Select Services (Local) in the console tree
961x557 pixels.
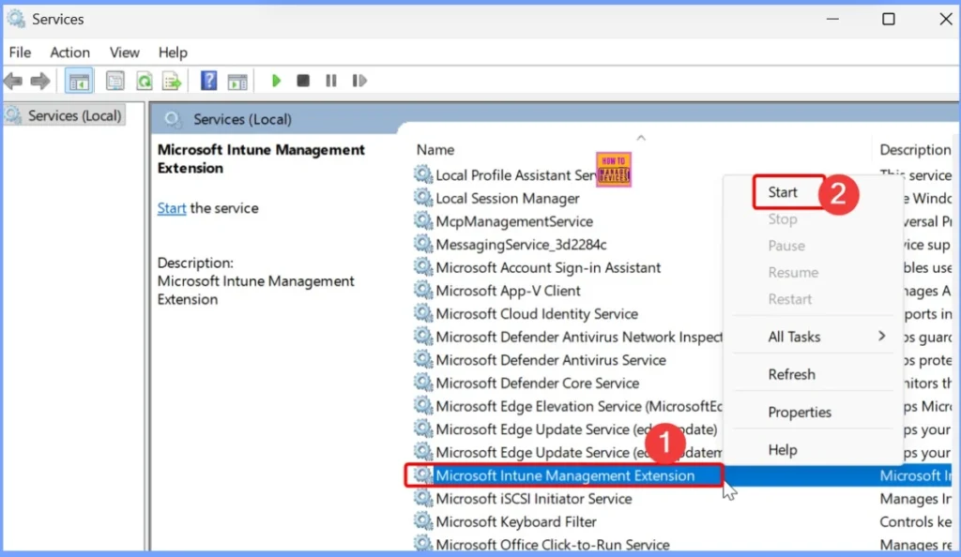[74, 116]
